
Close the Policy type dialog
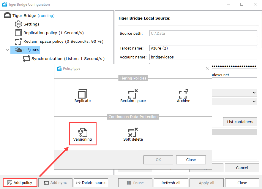[191, 160]
